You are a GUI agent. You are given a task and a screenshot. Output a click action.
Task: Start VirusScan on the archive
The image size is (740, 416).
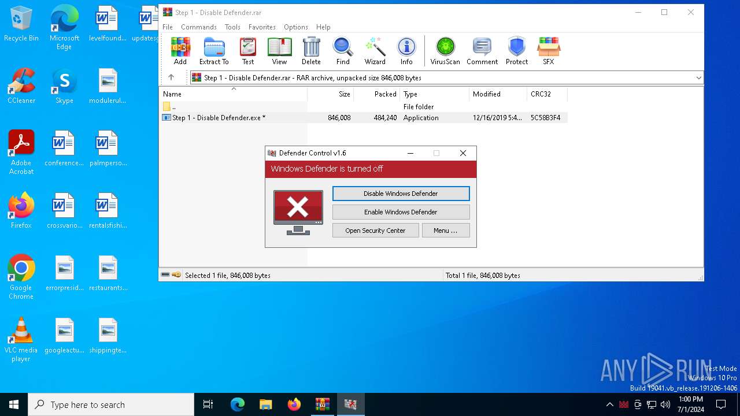tap(445, 51)
